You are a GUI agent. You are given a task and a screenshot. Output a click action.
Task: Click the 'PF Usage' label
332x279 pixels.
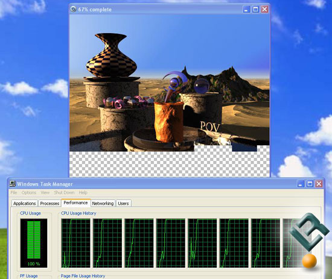(x=28, y=276)
